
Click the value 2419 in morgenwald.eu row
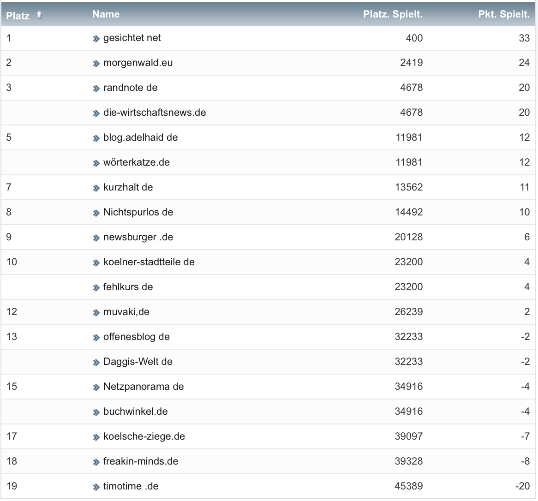pyautogui.click(x=412, y=63)
